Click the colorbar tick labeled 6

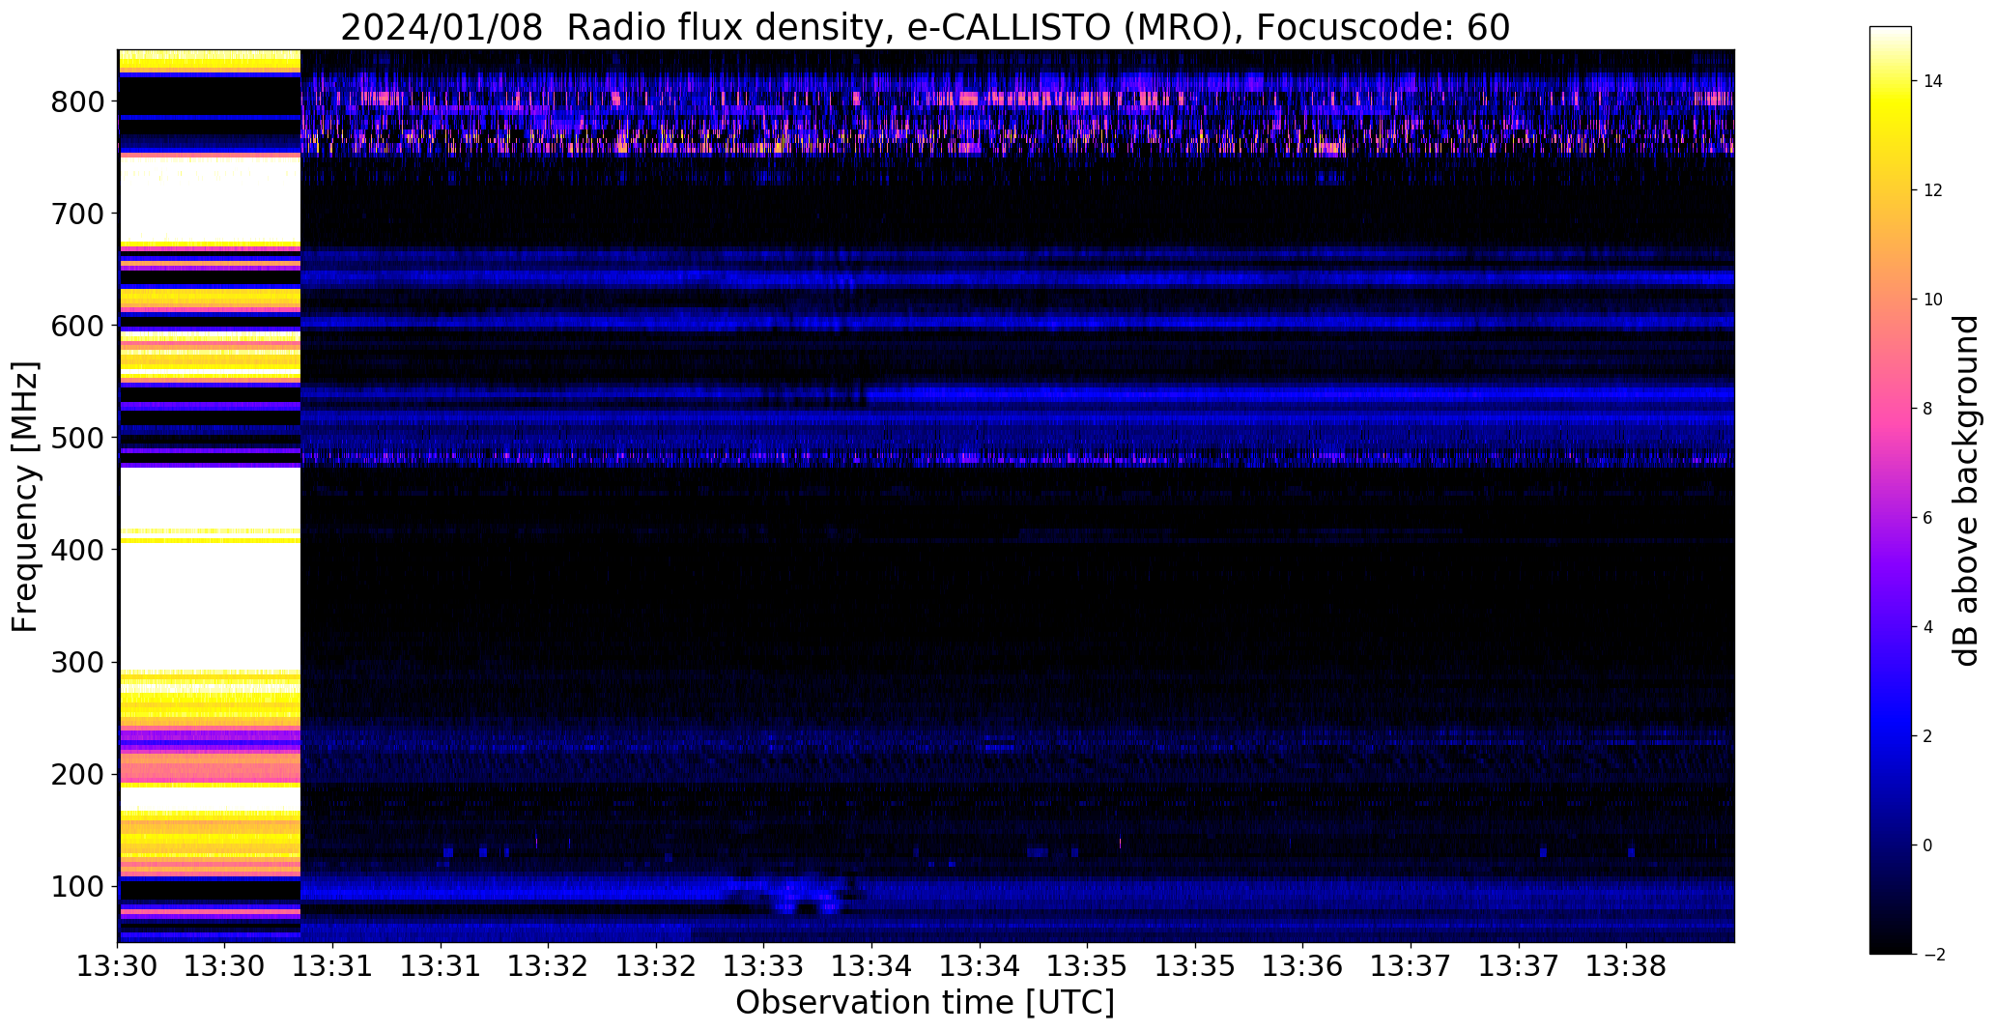tap(1927, 518)
